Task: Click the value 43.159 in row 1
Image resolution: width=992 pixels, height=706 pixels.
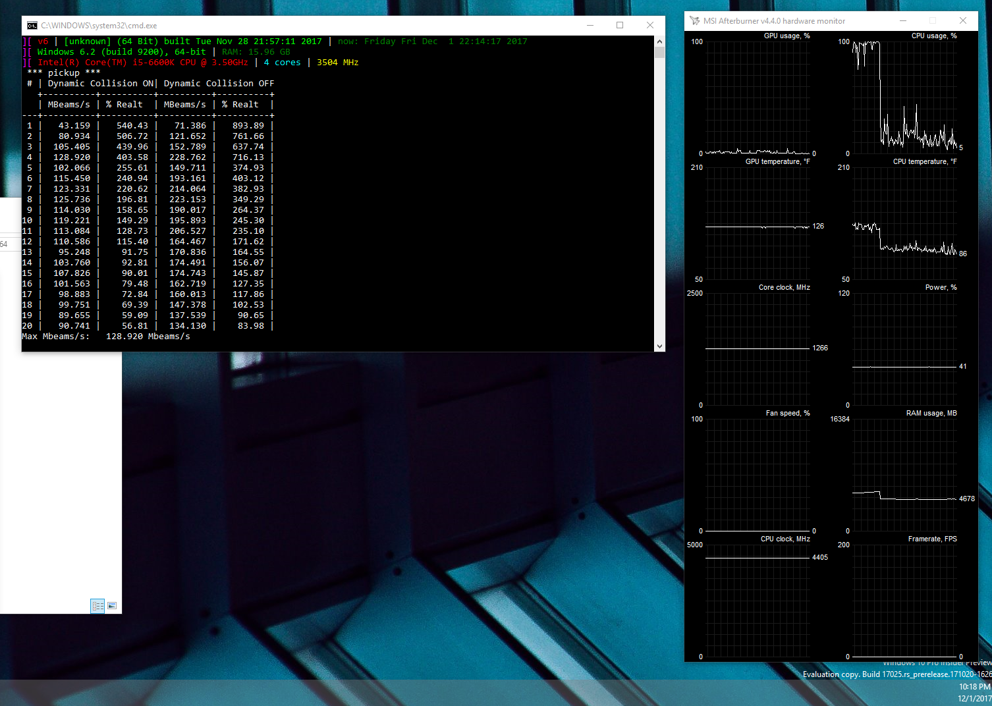Action: click(74, 126)
